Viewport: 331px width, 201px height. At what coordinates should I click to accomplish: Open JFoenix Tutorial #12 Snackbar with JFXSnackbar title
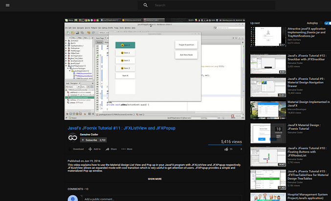(307, 57)
